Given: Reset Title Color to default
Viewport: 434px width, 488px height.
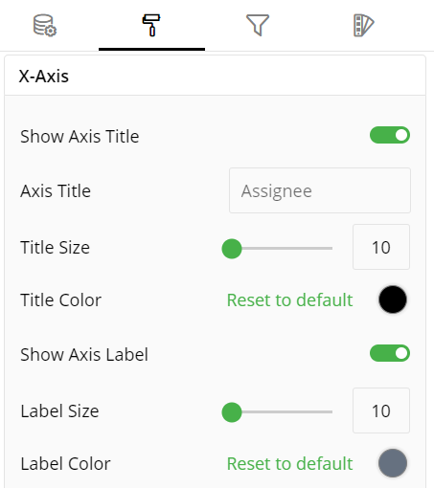Looking at the screenshot, I should coord(289,299).
